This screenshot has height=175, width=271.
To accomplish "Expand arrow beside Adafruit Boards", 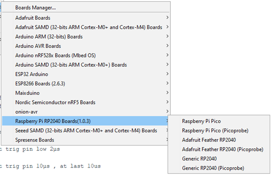I will coord(167,17).
